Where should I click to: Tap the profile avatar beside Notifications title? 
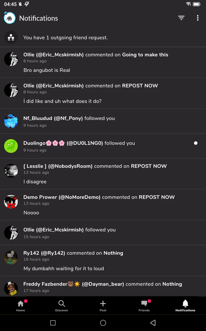click(10, 18)
